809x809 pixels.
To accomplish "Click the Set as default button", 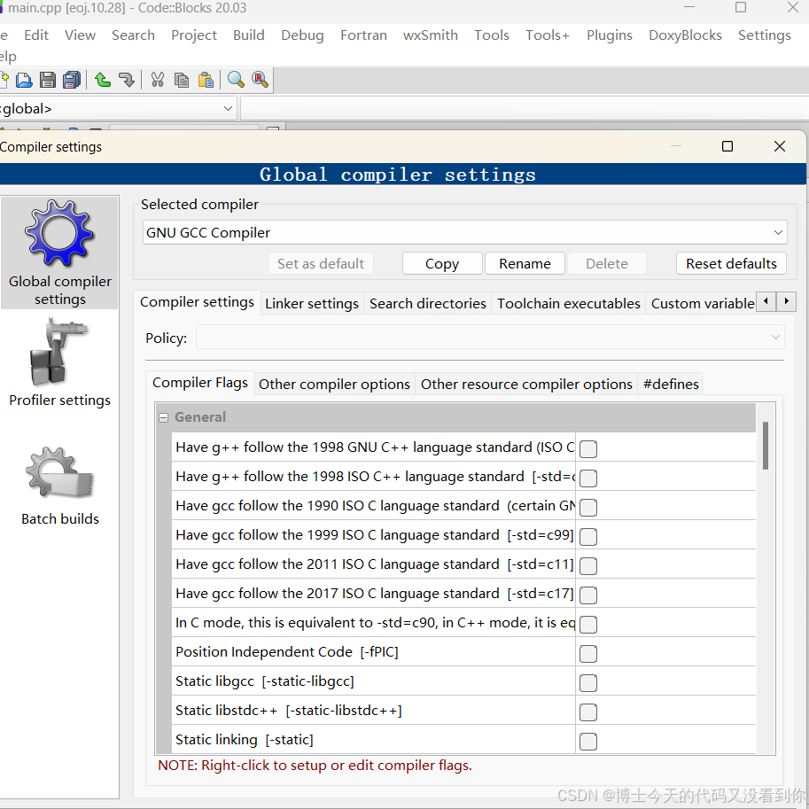I will pyautogui.click(x=321, y=264).
